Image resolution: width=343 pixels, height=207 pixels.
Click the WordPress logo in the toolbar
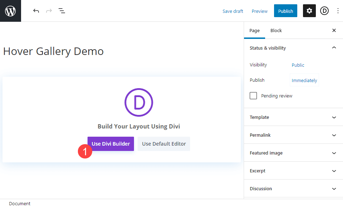10,10
